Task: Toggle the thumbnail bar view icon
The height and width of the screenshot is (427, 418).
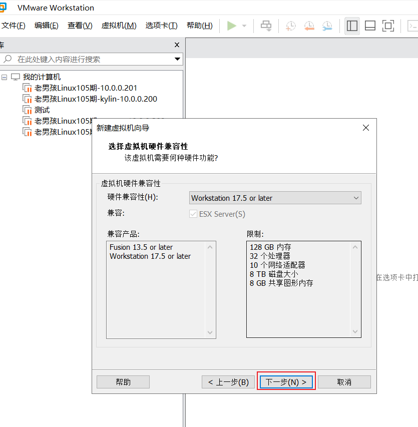Action: pyautogui.click(x=370, y=26)
